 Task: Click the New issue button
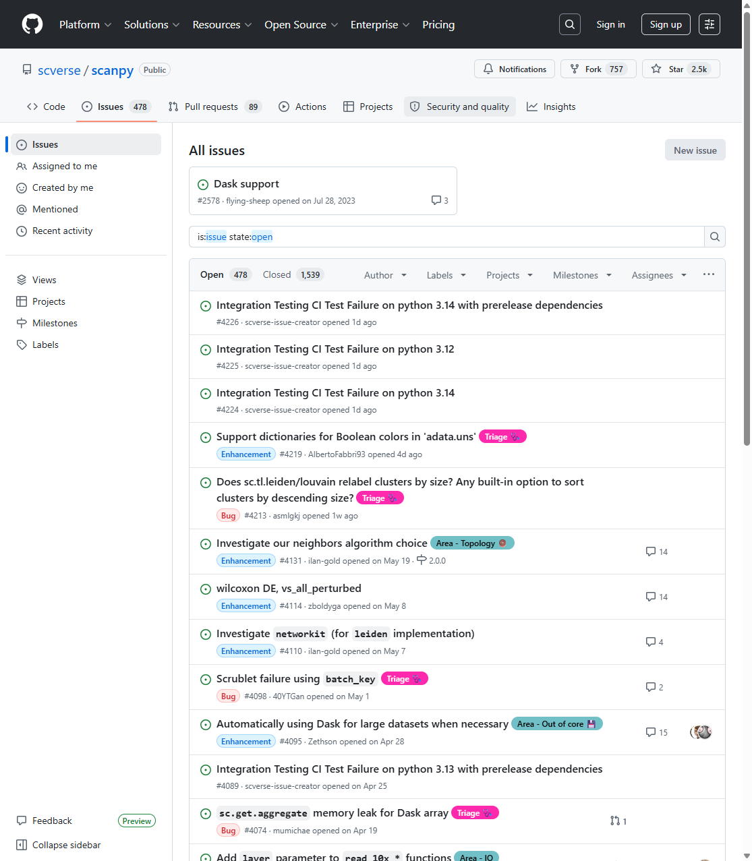(x=695, y=150)
